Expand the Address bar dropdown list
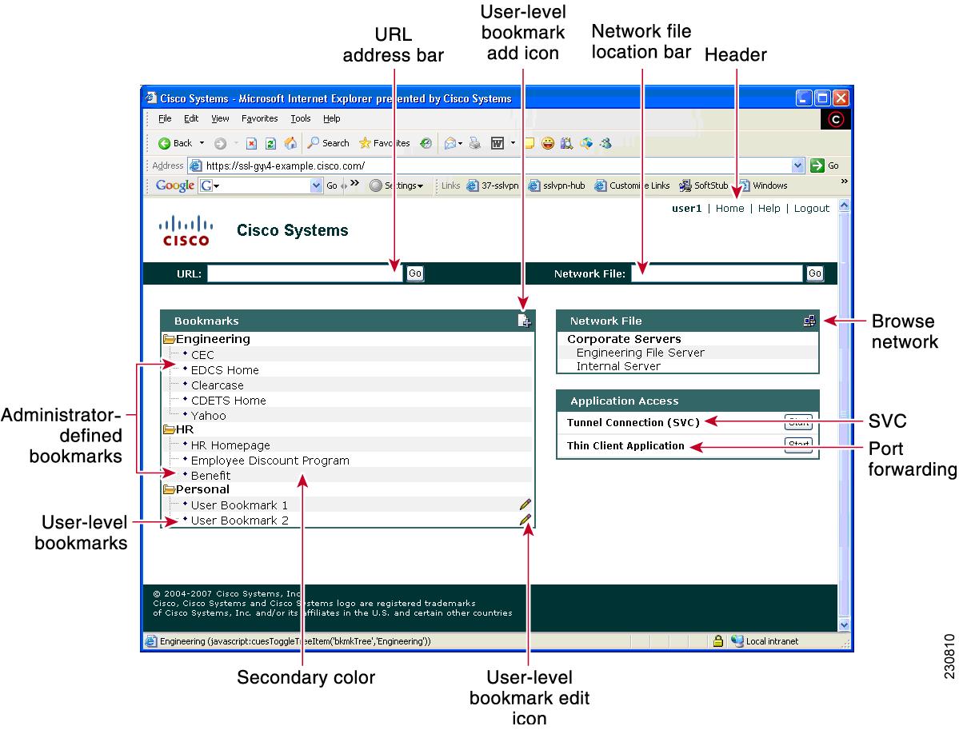This screenshot has height=734, width=959. pyautogui.click(x=797, y=166)
